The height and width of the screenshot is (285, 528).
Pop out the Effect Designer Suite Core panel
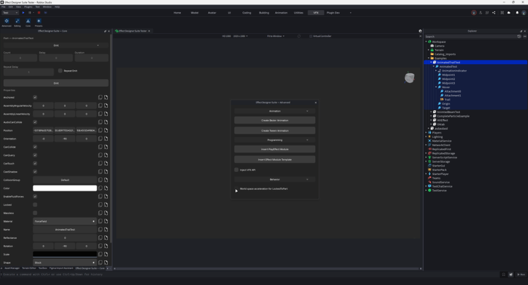pyautogui.click(x=105, y=31)
